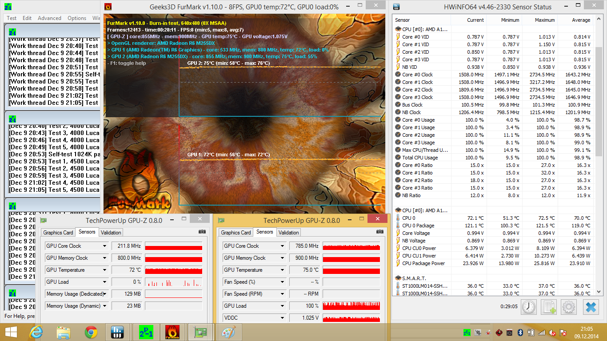Click the GPU-Z taskbar icon
The image size is (607, 341).
click(x=200, y=332)
